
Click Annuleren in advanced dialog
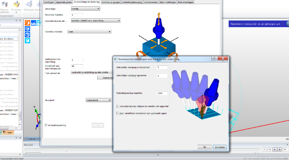pos(220,147)
